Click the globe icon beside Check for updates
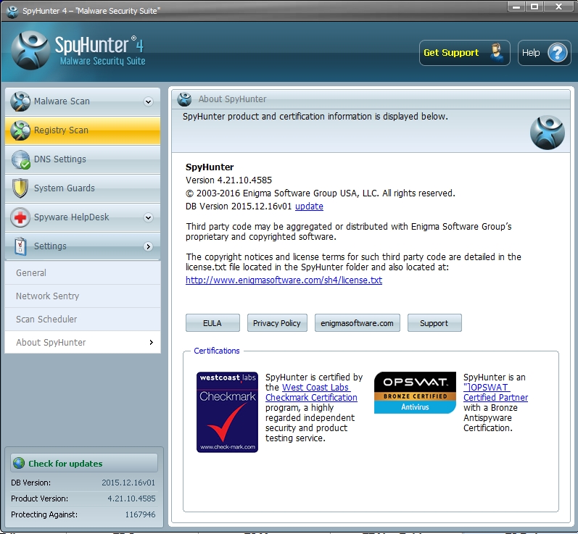The image size is (578, 534). 19,463
